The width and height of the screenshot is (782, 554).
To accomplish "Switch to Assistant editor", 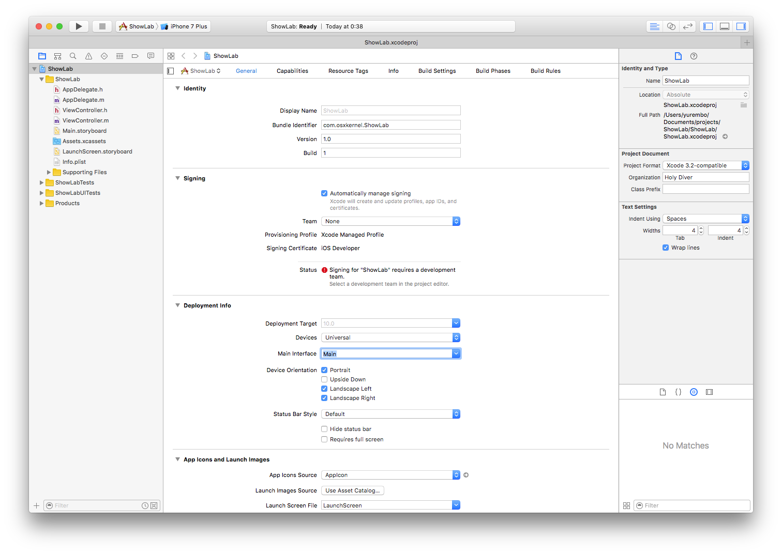I will coord(671,26).
